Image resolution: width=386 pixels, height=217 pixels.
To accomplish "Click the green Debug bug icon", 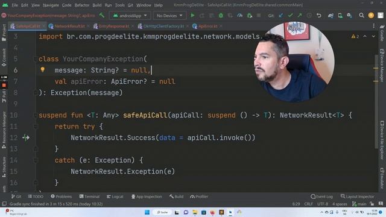I will tap(221, 16).
